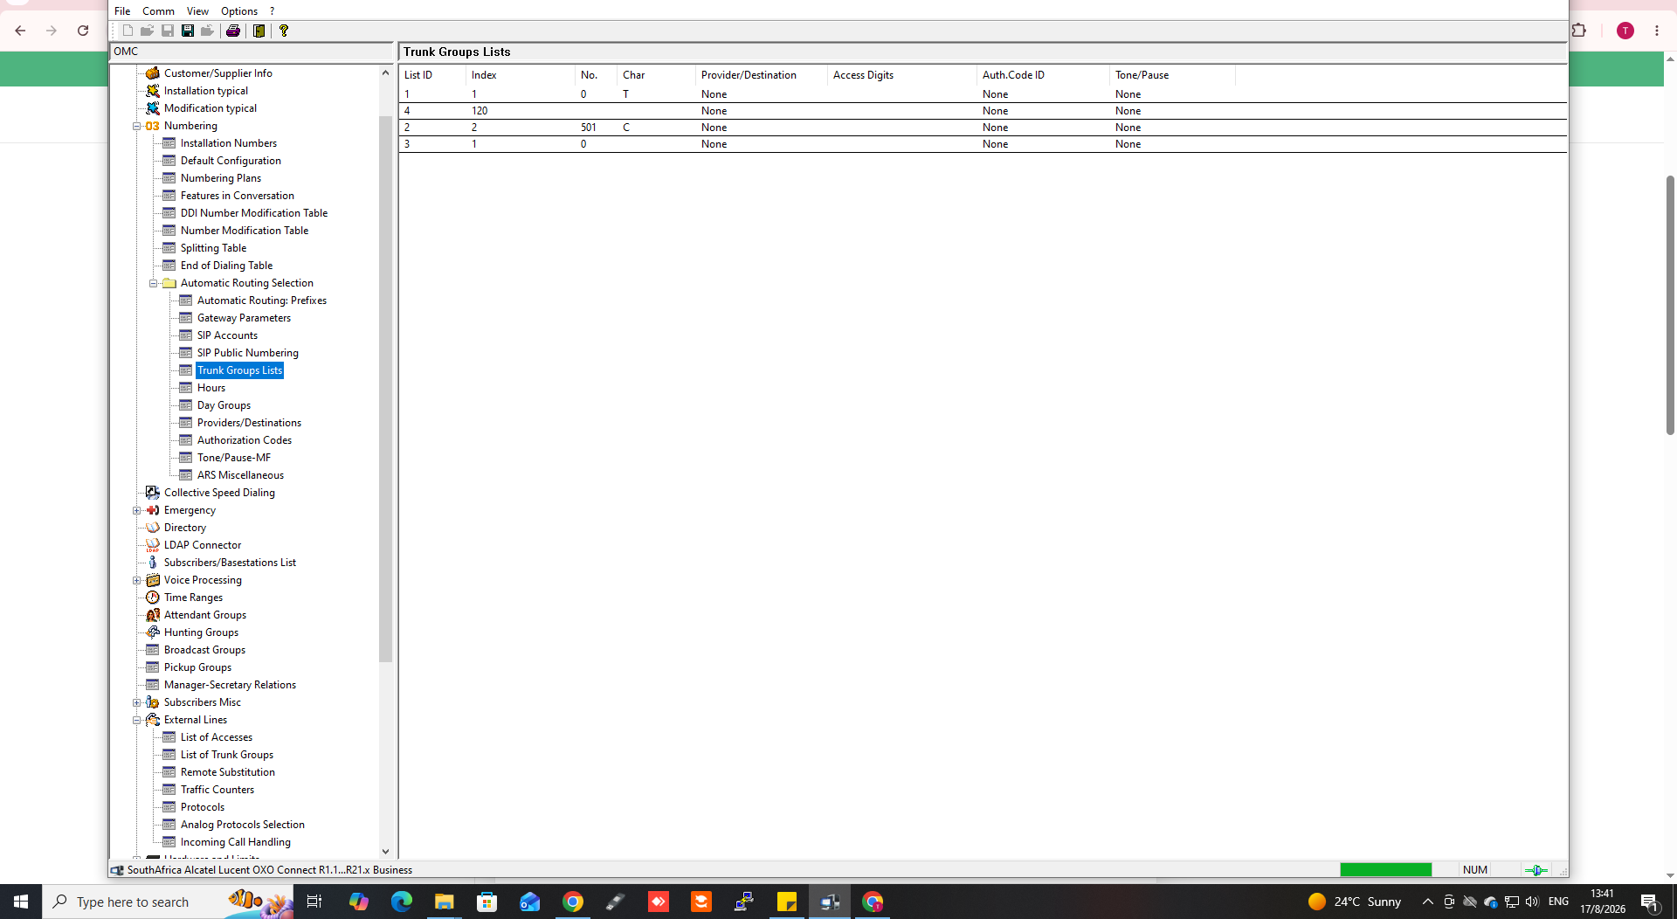The height and width of the screenshot is (919, 1677).
Task: Expand the Voice Processing node
Action: pyautogui.click(x=137, y=580)
